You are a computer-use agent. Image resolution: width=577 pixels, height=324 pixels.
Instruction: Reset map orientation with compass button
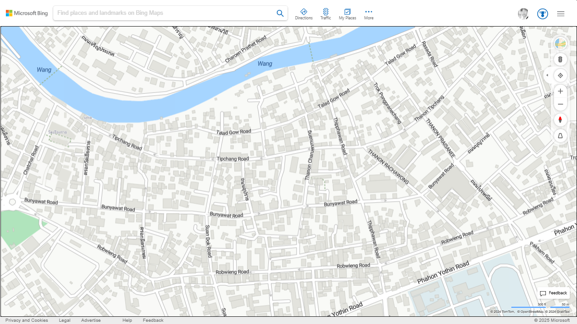(x=560, y=120)
